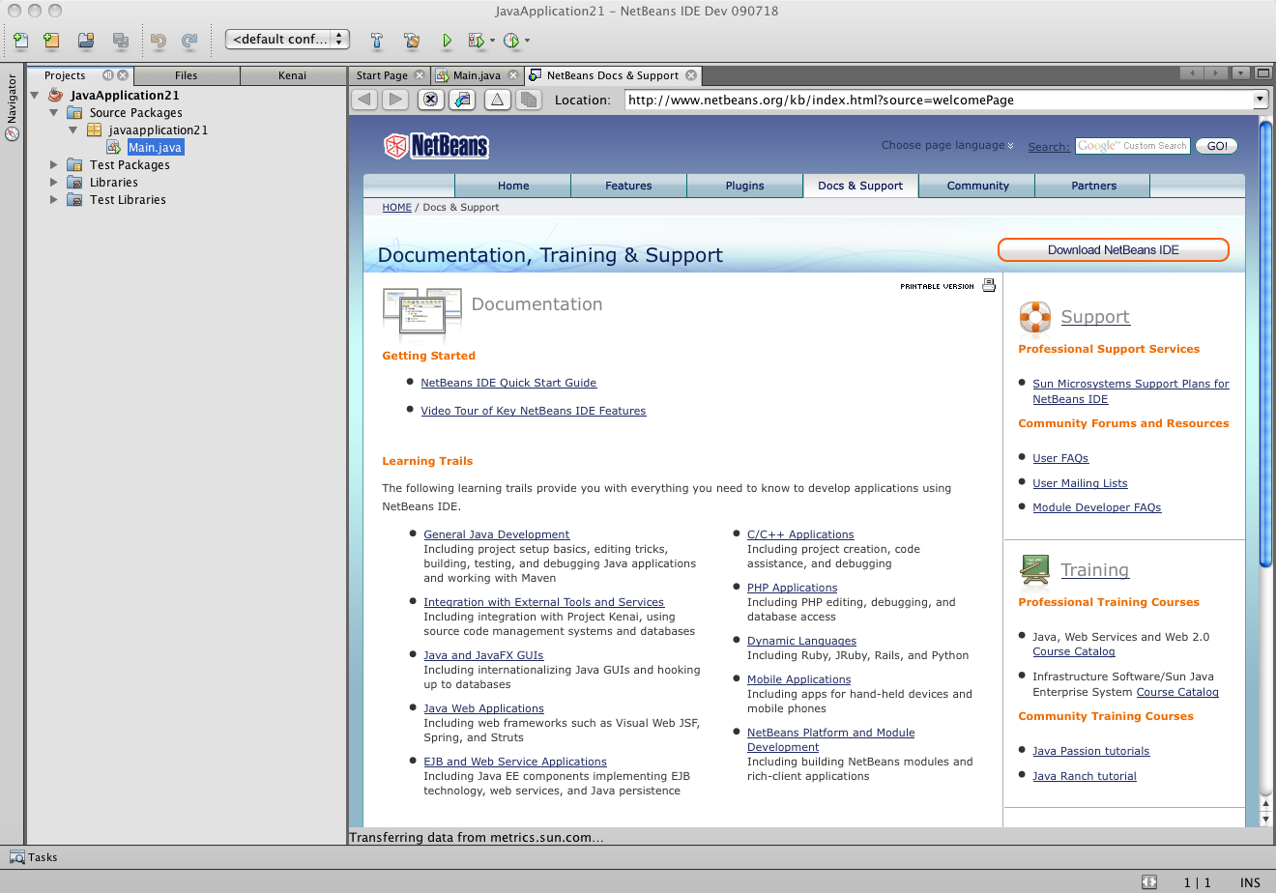
Task: Open the Community tab on the web page
Action: pos(977,186)
